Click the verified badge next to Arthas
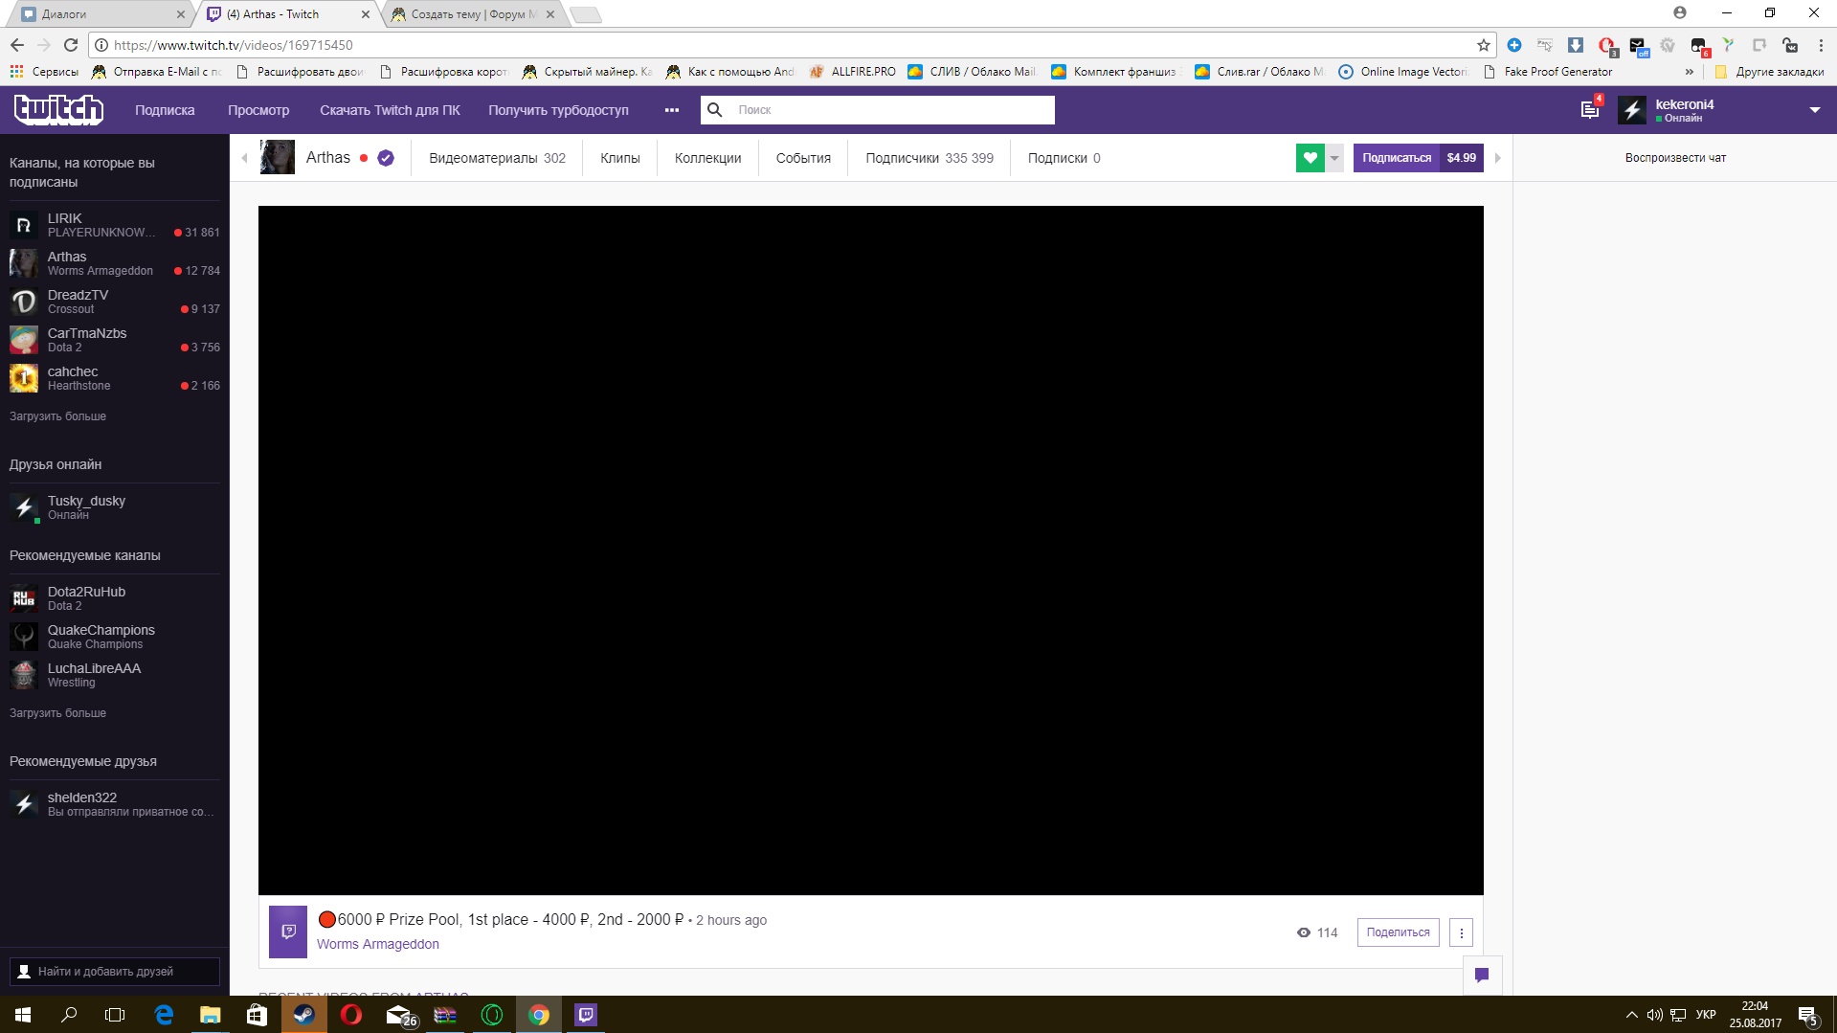Viewport: 1837px width, 1033px height. [386, 159]
